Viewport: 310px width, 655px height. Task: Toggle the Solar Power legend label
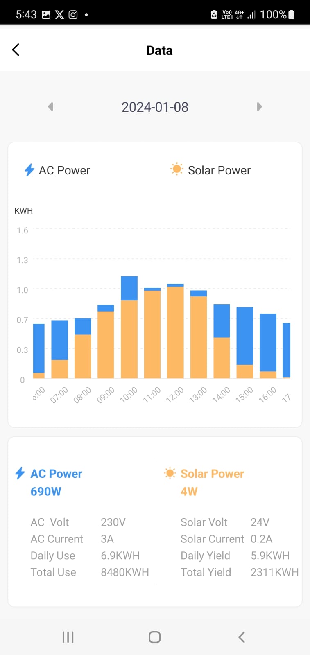(219, 170)
